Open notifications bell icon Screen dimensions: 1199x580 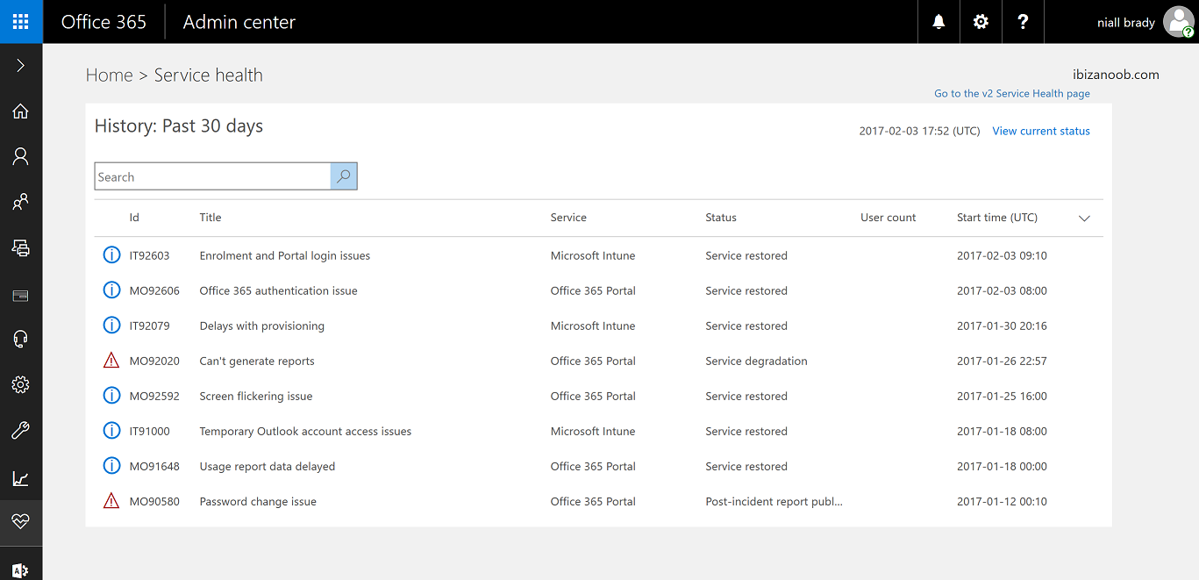pos(939,22)
